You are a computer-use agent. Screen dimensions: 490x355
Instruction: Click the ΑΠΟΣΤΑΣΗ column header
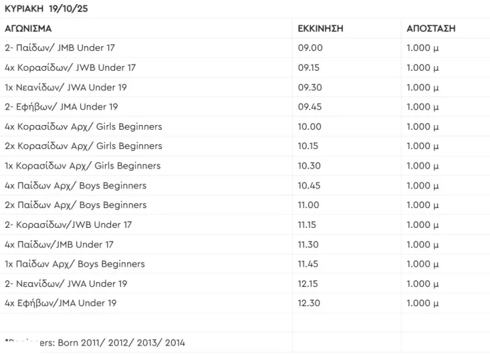coord(431,29)
